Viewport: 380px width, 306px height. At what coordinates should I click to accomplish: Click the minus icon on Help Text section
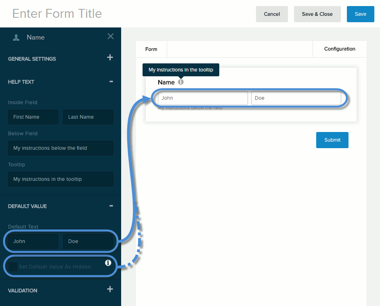(x=111, y=81)
